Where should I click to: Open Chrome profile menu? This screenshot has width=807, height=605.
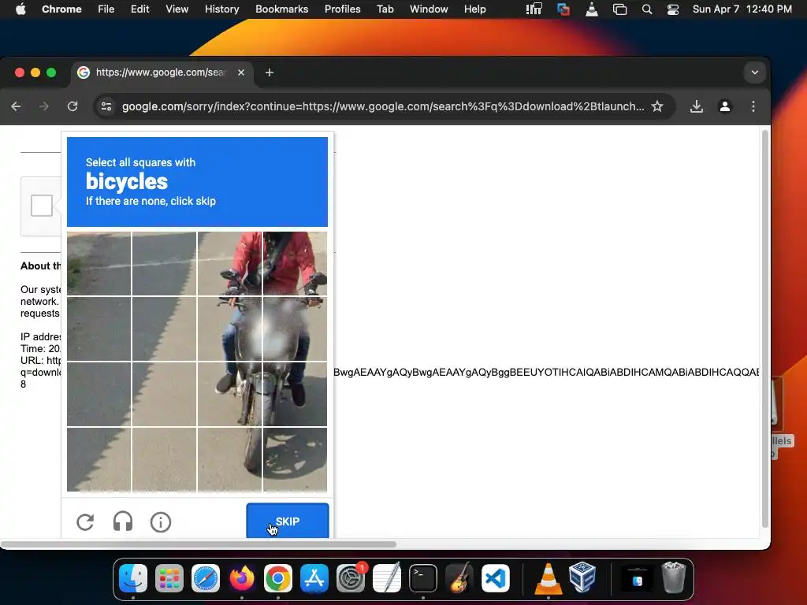[725, 106]
